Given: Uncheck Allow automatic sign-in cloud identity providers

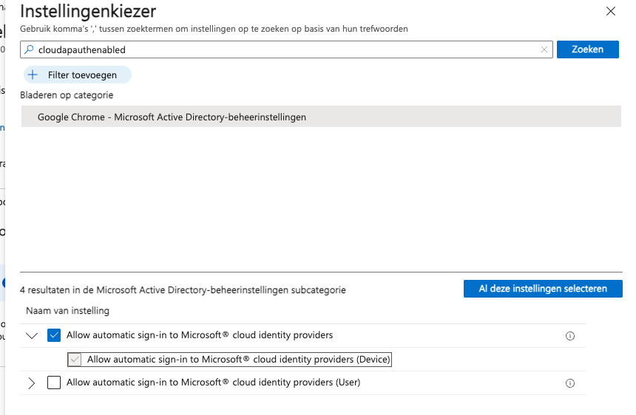Looking at the screenshot, I should [x=54, y=335].
